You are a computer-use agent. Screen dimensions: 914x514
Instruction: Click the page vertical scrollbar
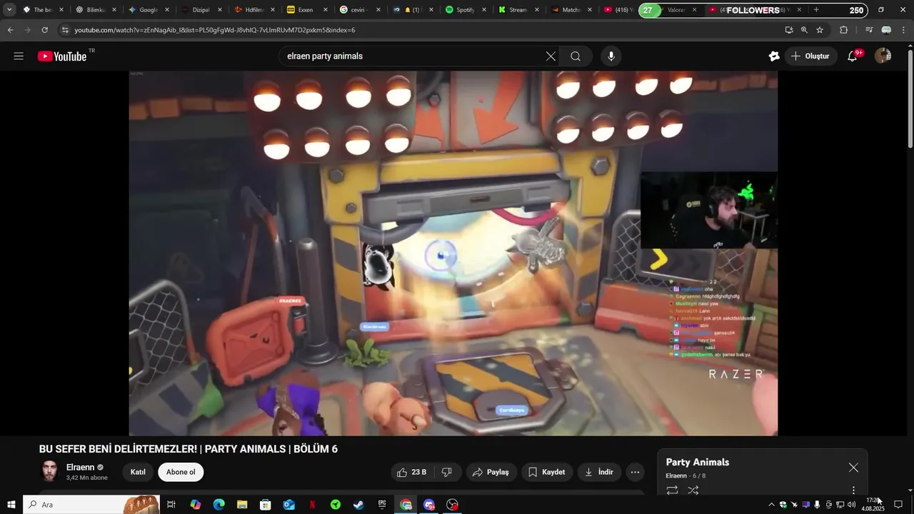coord(910,100)
